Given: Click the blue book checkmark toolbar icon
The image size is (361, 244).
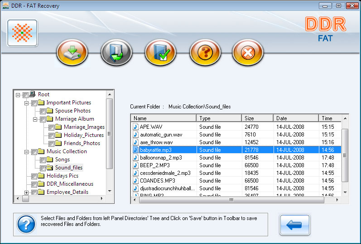Looking at the screenshot, I should pyautogui.click(x=160, y=53).
